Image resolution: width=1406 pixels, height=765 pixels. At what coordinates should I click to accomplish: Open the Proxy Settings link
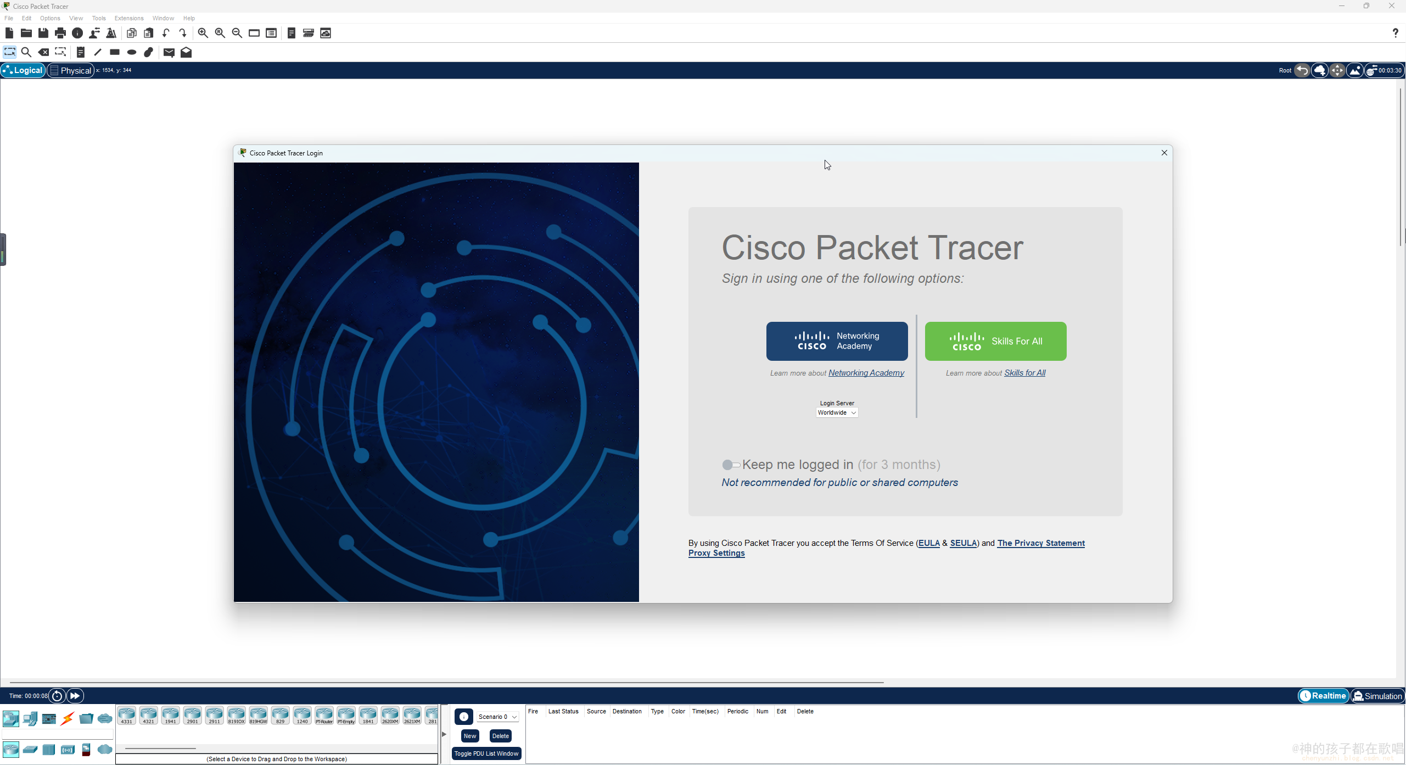[716, 553]
